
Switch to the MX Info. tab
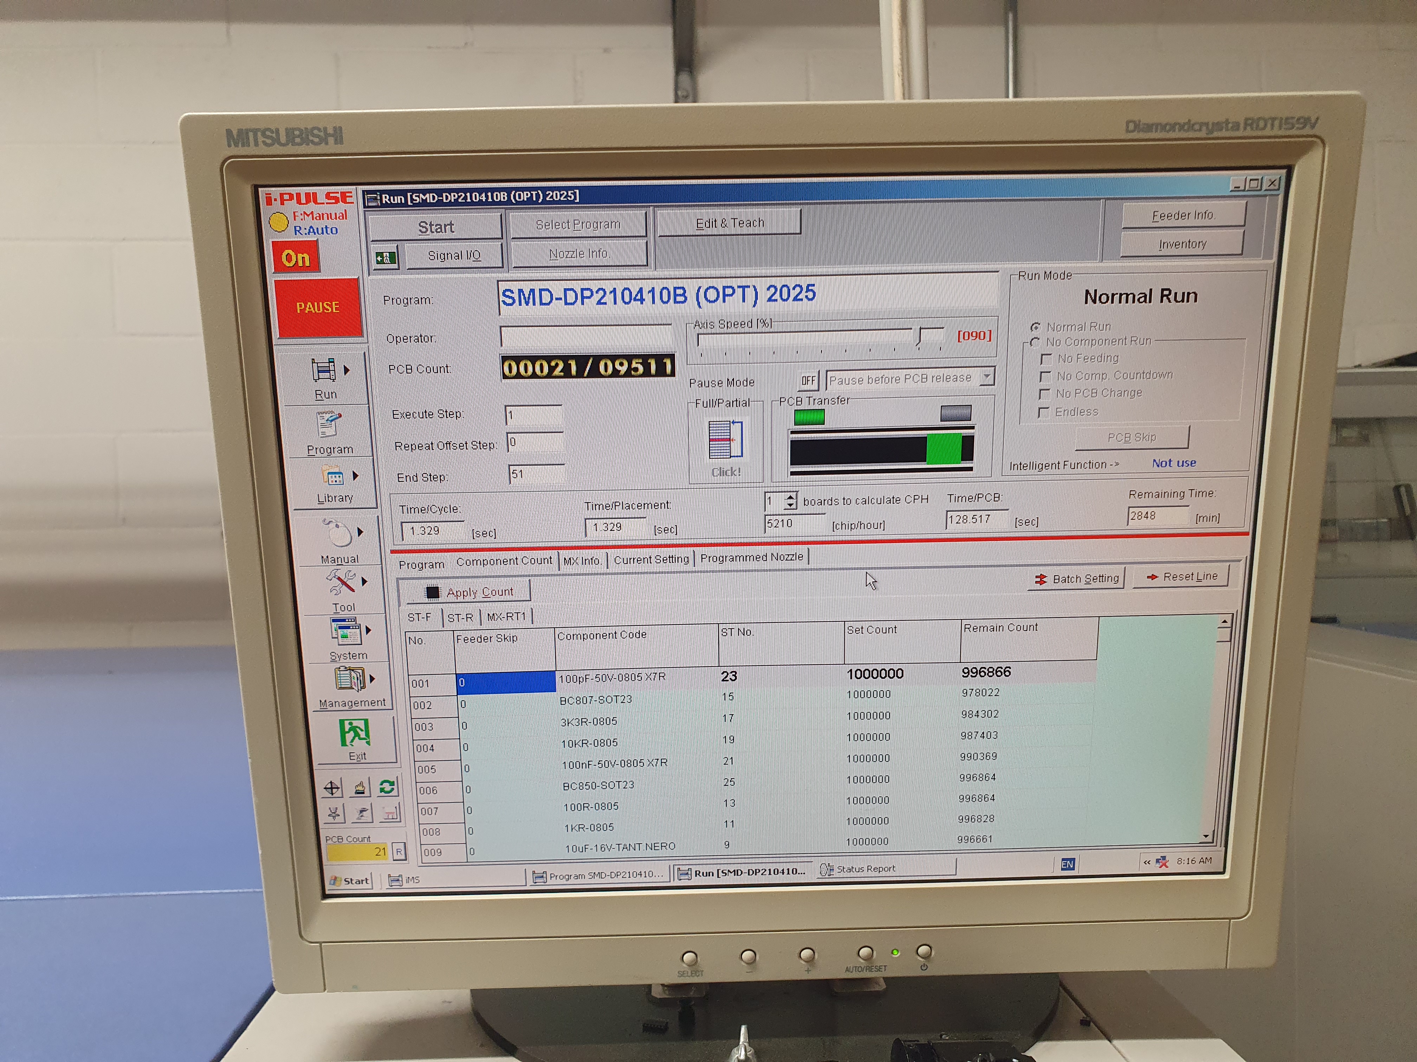click(582, 561)
